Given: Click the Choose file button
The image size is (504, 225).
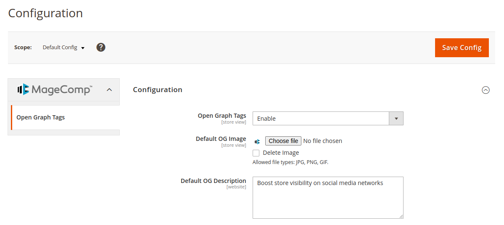Looking at the screenshot, I should pos(283,141).
